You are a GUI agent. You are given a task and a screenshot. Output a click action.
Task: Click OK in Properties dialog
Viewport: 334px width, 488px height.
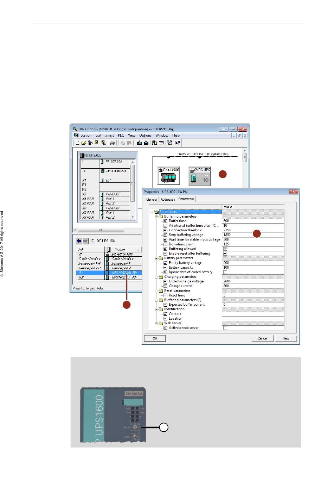point(155,338)
